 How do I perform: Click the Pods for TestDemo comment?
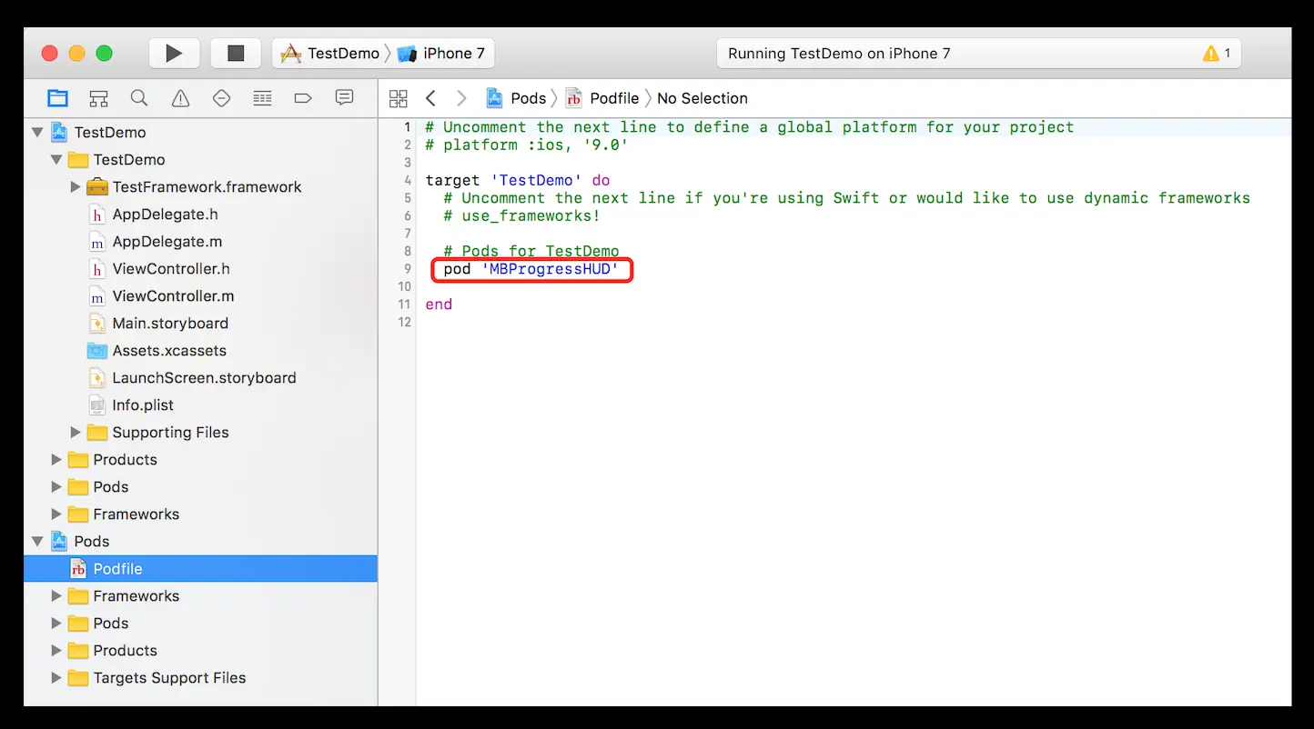click(x=531, y=251)
